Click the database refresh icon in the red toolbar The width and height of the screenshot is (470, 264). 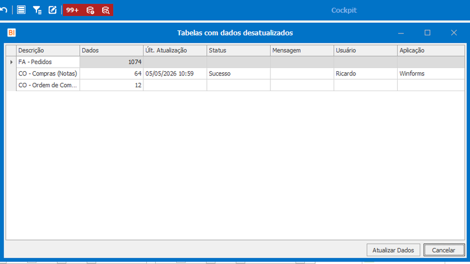tap(90, 10)
